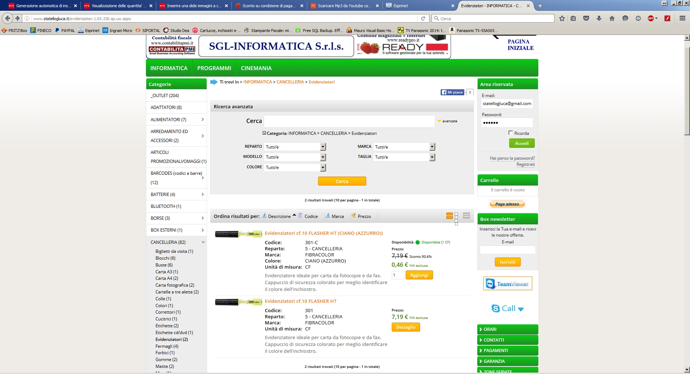Open a new browser tab with plus
Viewport: 690px width, 374px height.
(x=540, y=6)
